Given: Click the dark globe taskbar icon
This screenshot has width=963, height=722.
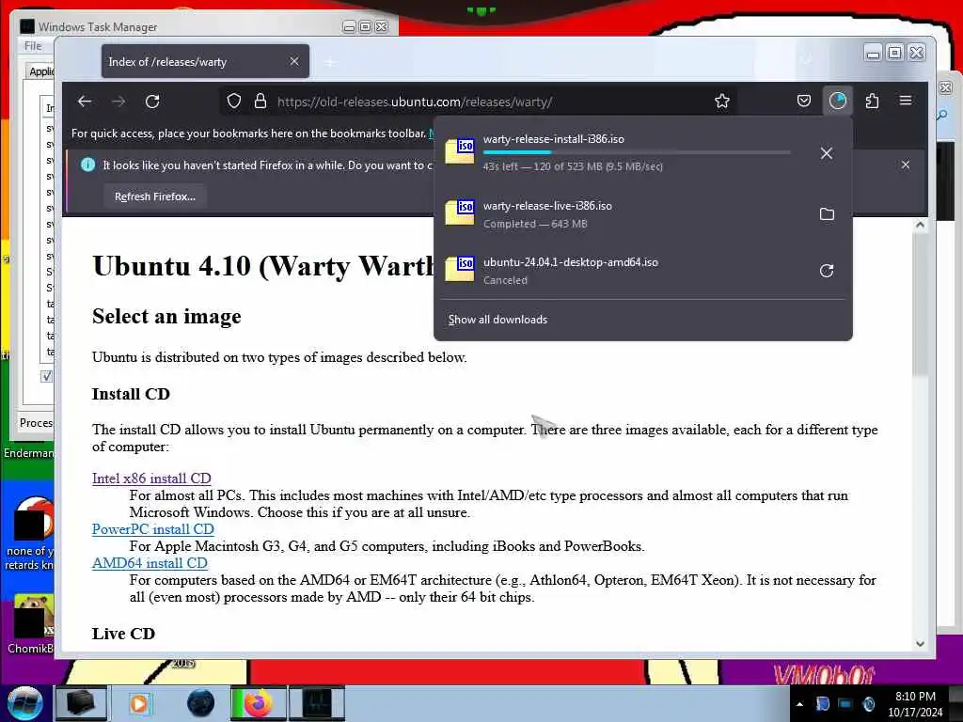Looking at the screenshot, I should point(200,703).
